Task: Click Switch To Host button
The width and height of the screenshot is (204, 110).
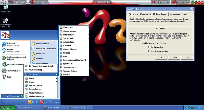Action: (x=102, y=2)
